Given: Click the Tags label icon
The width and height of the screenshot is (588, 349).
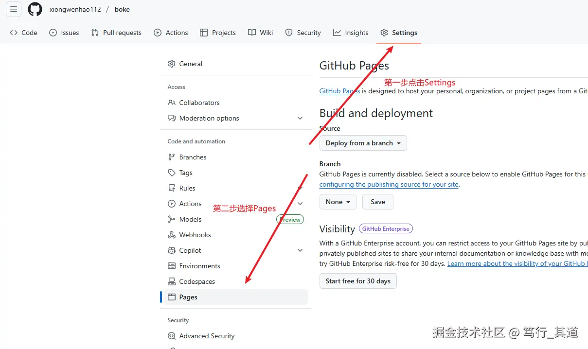Looking at the screenshot, I should [x=172, y=173].
